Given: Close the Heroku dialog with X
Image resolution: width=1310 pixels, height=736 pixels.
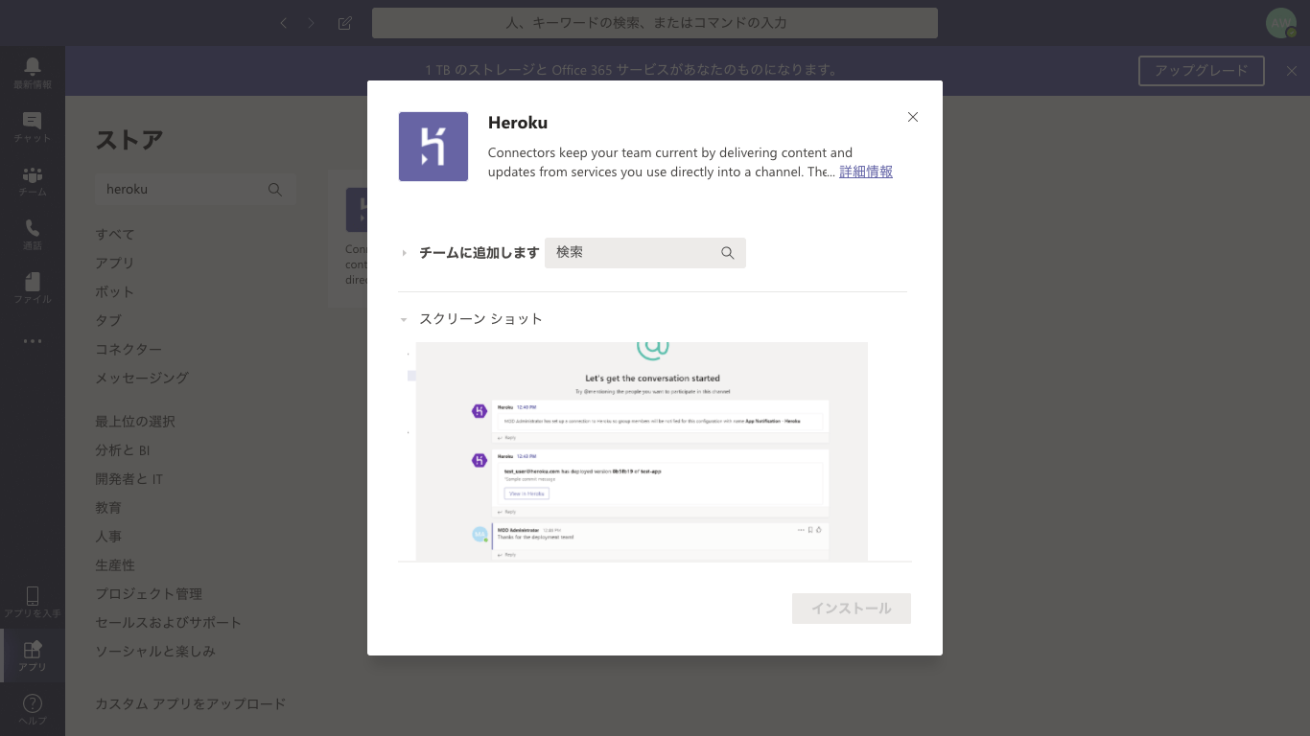Looking at the screenshot, I should point(913,117).
